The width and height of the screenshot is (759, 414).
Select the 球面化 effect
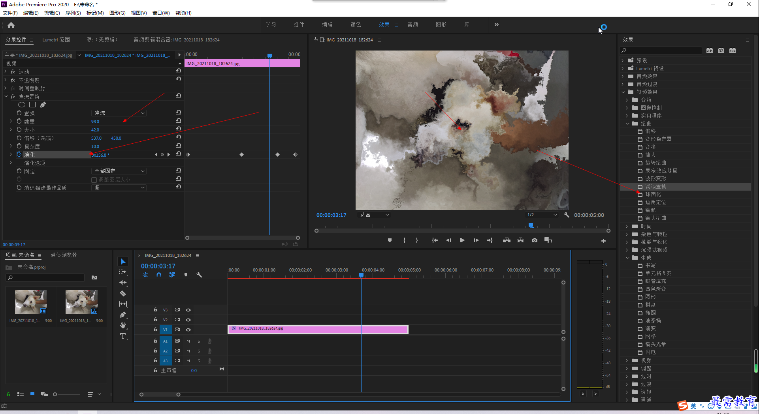[x=653, y=195]
